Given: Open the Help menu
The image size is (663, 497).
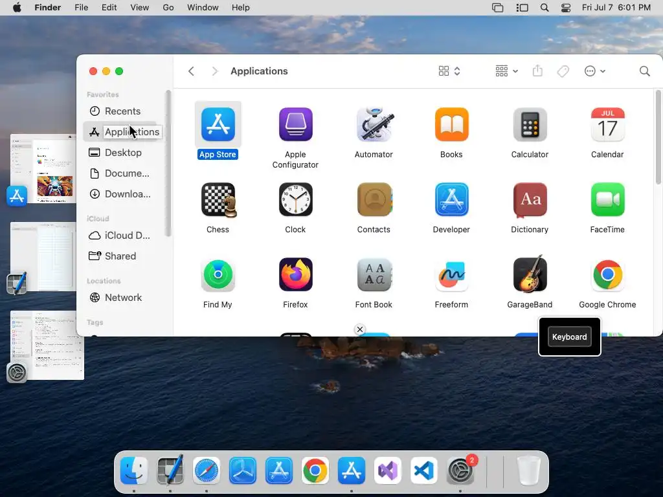Looking at the screenshot, I should pos(241,8).
